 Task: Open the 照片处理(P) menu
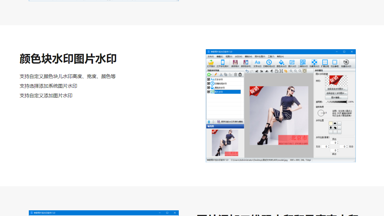(x=260, y=56)
